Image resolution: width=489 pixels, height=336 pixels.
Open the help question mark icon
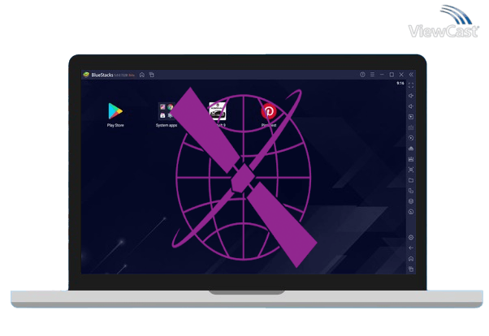point(362,75)
